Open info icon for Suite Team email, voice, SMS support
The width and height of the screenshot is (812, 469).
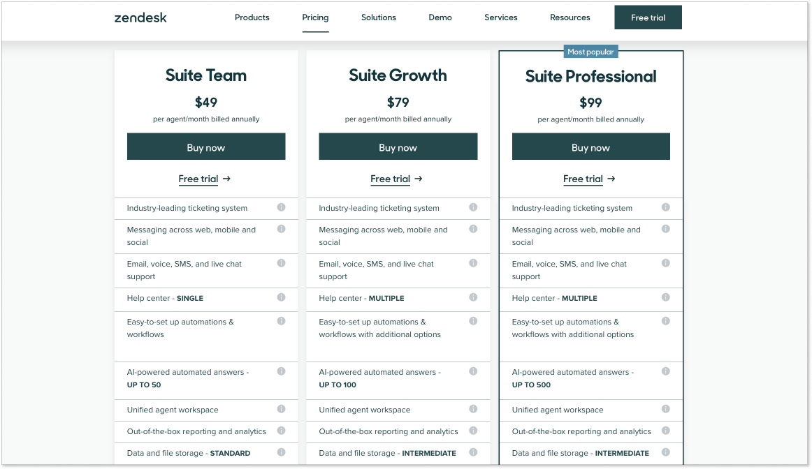point(281,263)
